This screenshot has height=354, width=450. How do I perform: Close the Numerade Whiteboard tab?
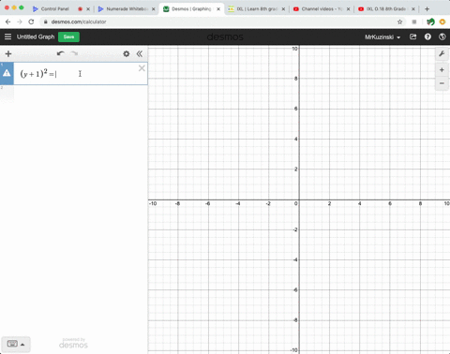point(154,9)
